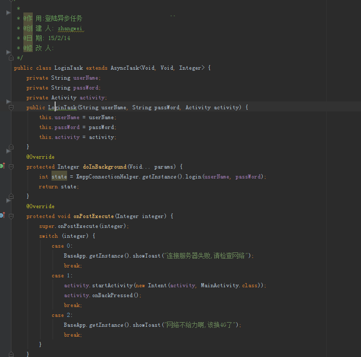Click the break statement under case 2
This screenshot has height=357, width=361.
(73, 335)
